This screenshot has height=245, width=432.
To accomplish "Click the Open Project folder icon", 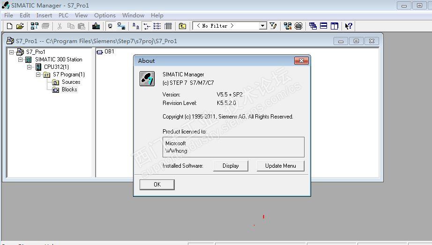I will [20, 26].
